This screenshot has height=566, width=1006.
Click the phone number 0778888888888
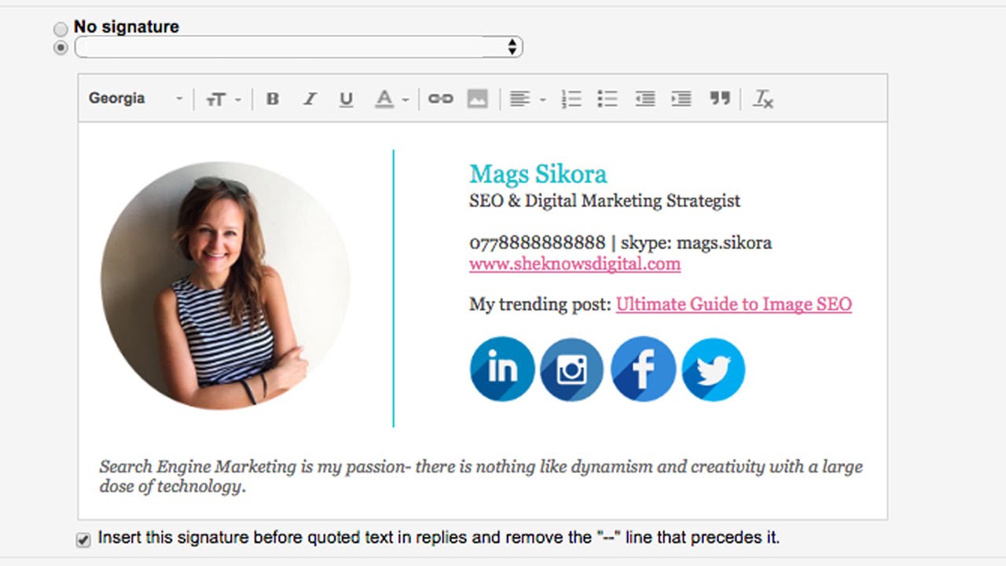pyautogui.click(x=538, y=242)
